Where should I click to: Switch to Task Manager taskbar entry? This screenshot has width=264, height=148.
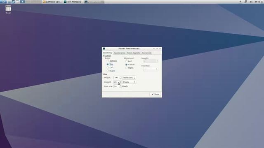click(73, 2)
